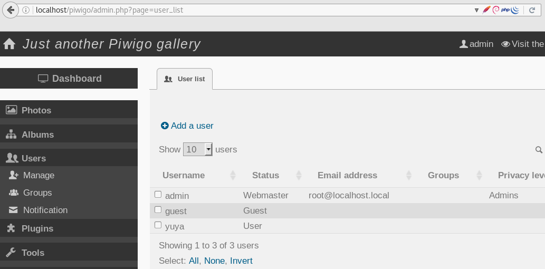This screenshot has height=269, width=545.
Task: Reload the page with the refresh icon
Action: tap(532, 10)
